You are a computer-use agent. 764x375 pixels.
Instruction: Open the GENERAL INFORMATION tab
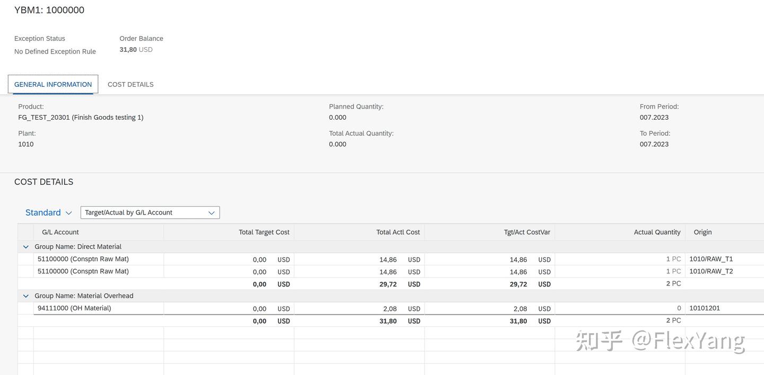53,85
